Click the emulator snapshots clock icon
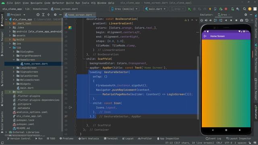258x145 pixels. [247, 20]
